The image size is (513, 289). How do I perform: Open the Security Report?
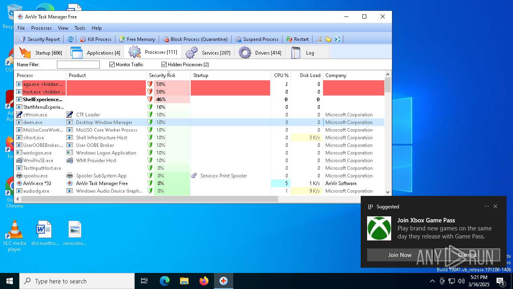(40, 39)
